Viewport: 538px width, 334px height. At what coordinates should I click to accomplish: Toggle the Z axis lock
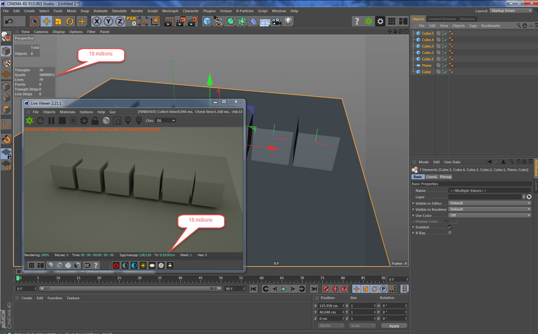point(120,21)
